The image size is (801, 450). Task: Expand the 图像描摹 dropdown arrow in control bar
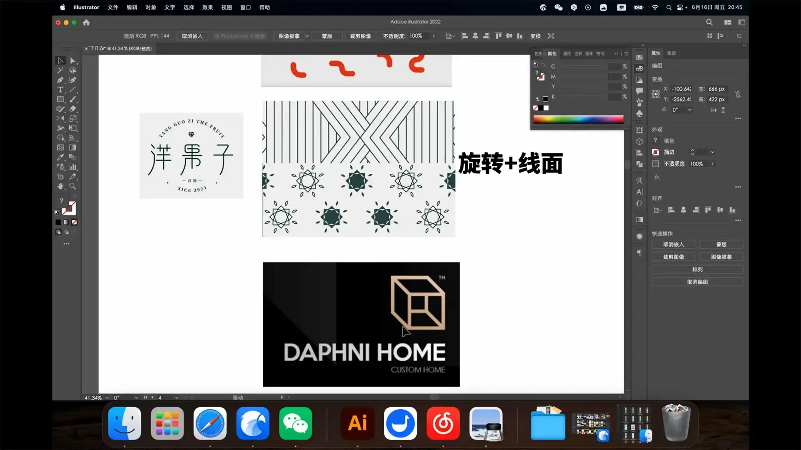307,36
